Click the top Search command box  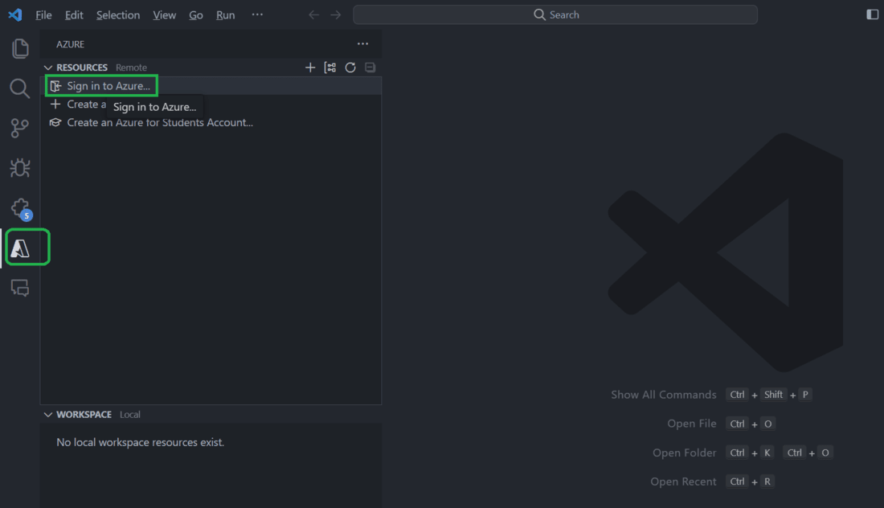tap(555, 14)
